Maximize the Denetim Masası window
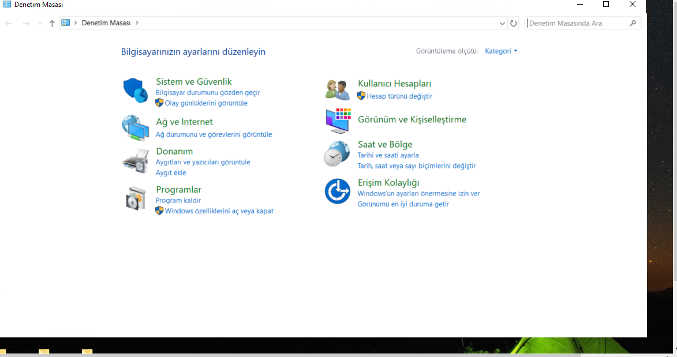The height and width of the screenshot is (357, 677). (x=606, y=4)
